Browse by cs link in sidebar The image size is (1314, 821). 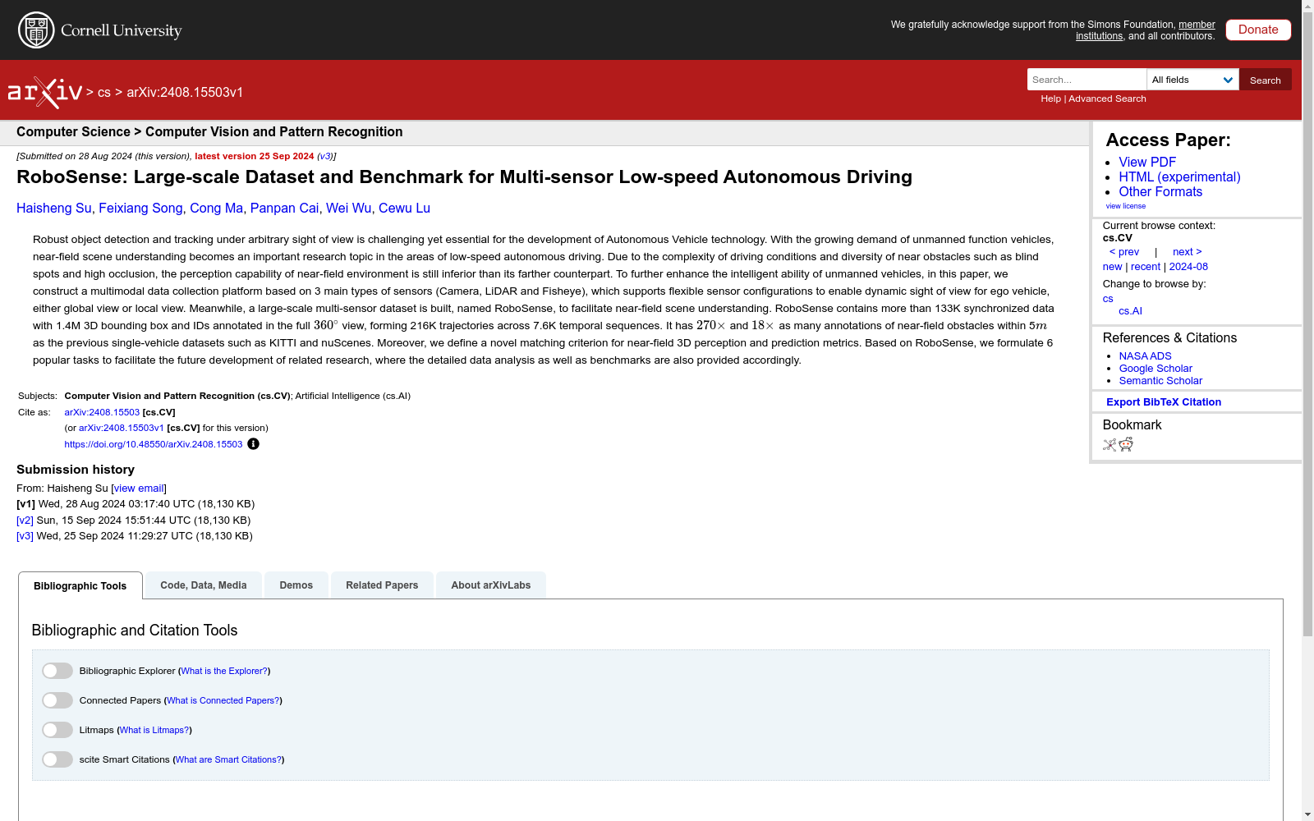click(1108, 299)
